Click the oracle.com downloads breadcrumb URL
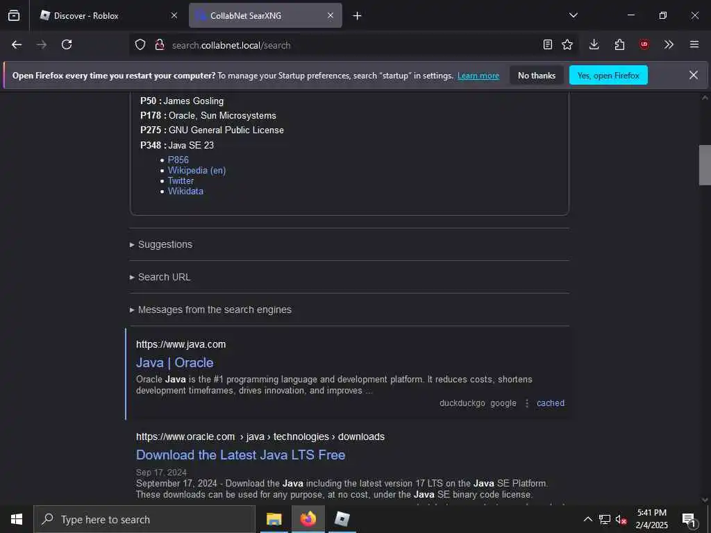The image size is (711, 533). click(260, 437)
